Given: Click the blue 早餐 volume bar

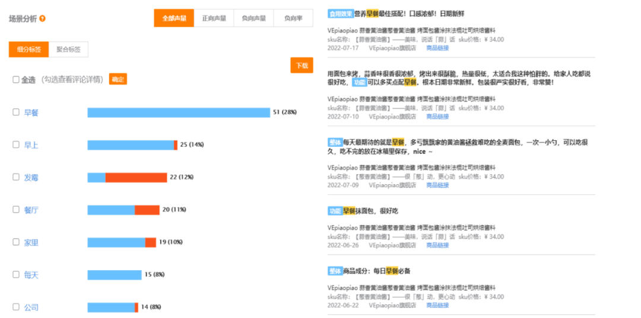Looking at the screenshot, I should point(179,113).
